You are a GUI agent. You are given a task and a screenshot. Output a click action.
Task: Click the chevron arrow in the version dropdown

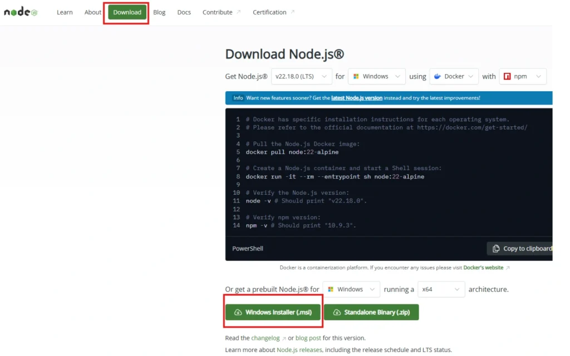[324, 76]
